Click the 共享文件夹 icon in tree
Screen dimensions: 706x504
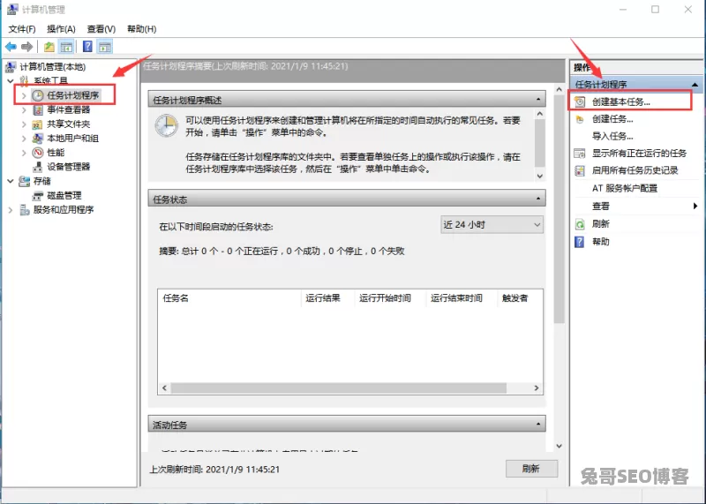[x=38, y=124]
